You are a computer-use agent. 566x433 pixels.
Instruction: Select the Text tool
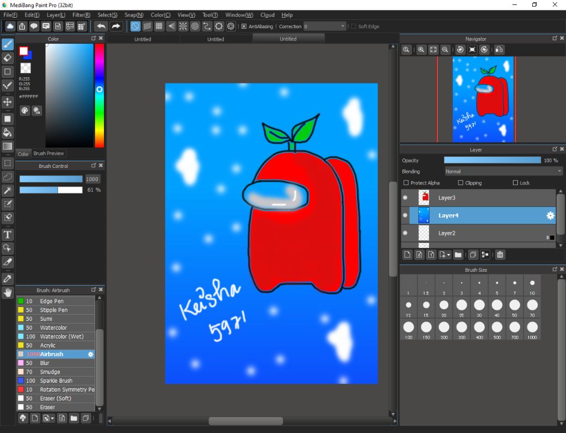(8, 235)
